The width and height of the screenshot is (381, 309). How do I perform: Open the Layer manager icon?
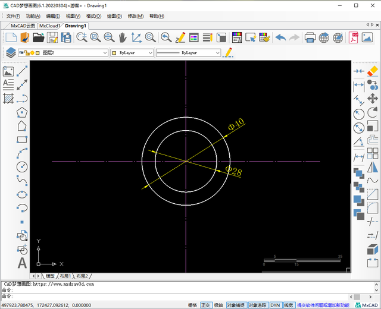(x=10, y=53)
